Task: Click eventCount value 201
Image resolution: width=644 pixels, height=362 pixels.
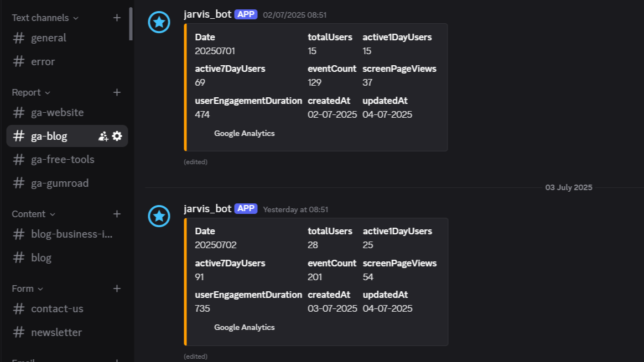Action: [315, 277]
